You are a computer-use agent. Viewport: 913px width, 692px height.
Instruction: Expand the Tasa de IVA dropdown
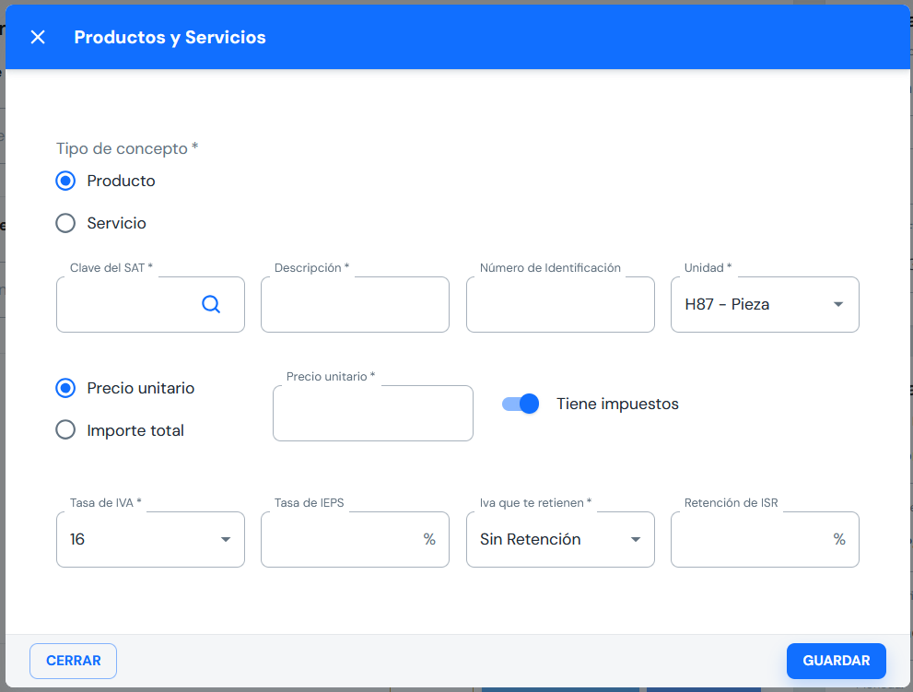point(138,539)
